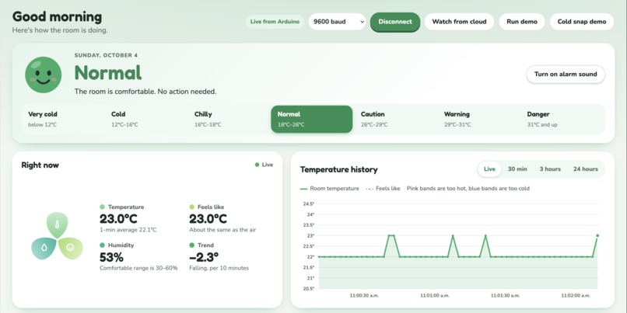Click the green dot beside Trend
Viewport: 627px width, 313px height.
coord(192,245)
